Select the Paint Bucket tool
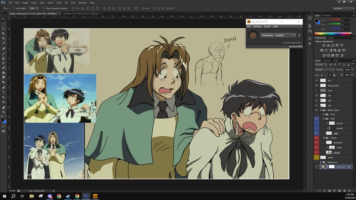The height and width of the screenshot is (200, 356). [x=4, y=73]
